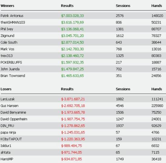The width and height of the screenshot is (166, 163).
Task: Click the Isildur1 player name
Action: (6, 146)
